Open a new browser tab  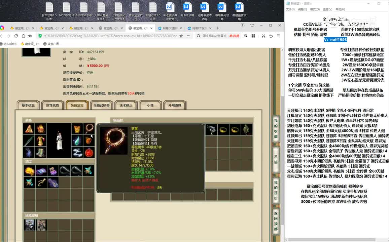(x=218, y=28)
